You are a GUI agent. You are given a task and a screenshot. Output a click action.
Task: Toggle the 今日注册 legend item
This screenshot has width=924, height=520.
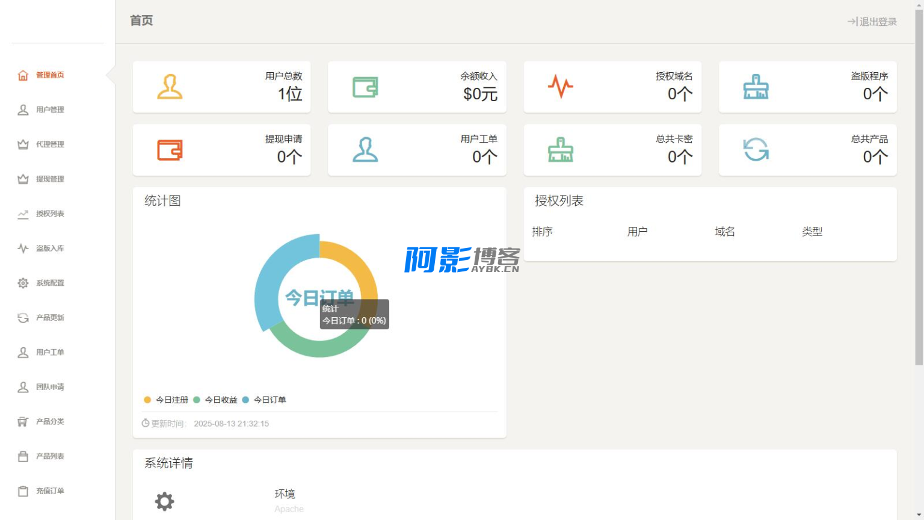[167, 400]
